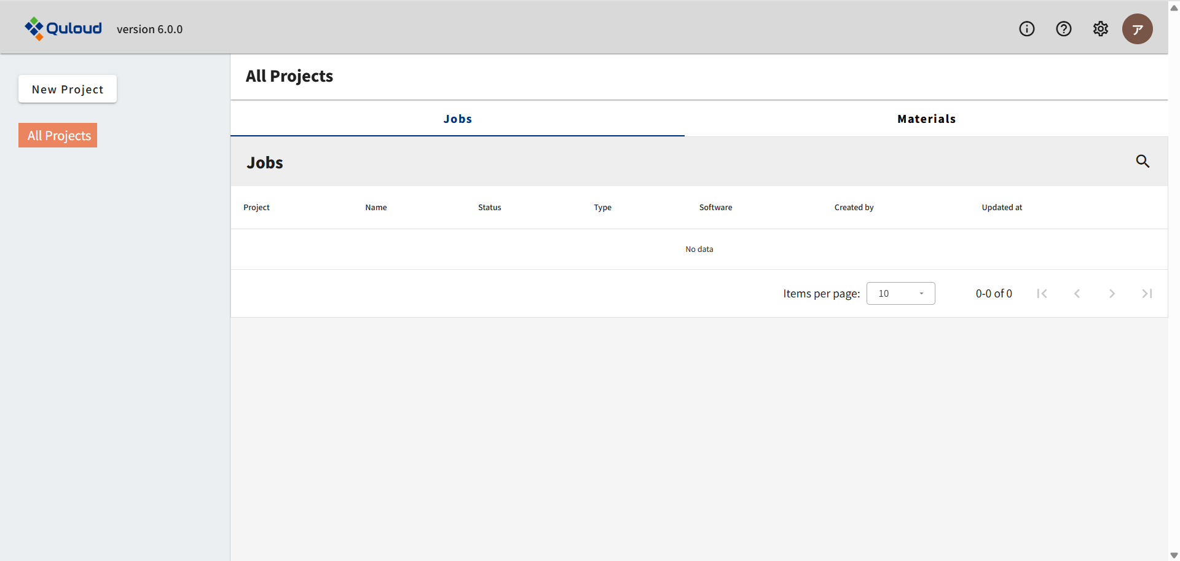Open the user avatar menu
The width and height of the screenshot is (1180, 561).
click(1137, 29)
